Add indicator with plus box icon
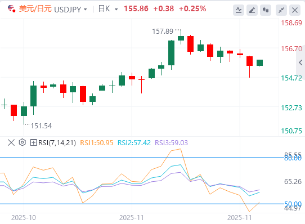Image resolution: width=305 pixels, height=224 pixels. click(33, 142)
